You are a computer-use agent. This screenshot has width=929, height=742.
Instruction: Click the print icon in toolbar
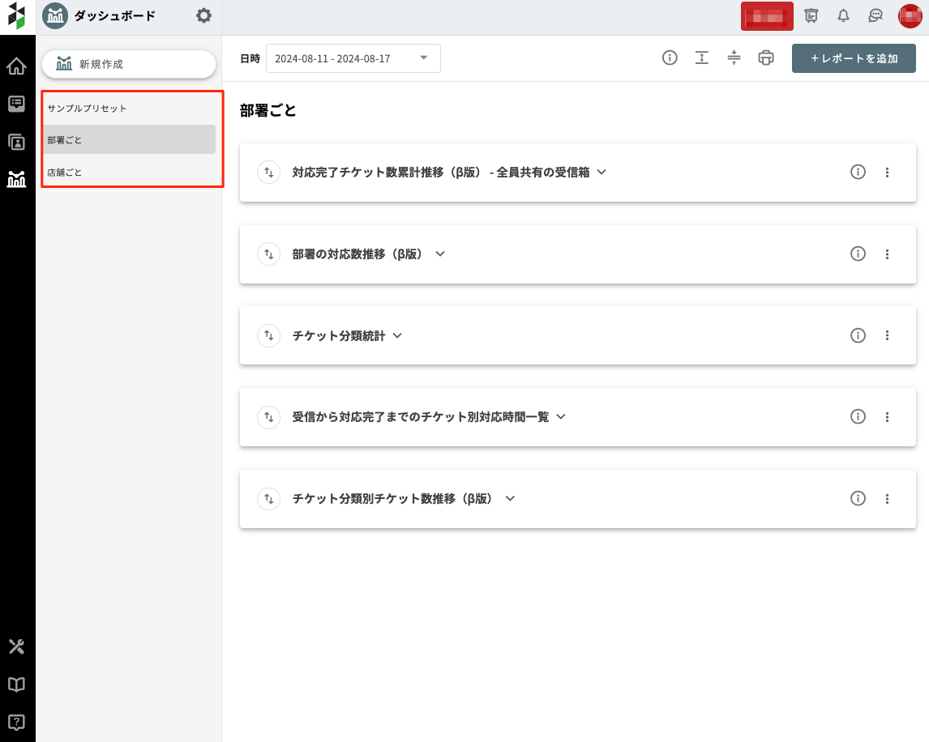[x=765, y=58]
